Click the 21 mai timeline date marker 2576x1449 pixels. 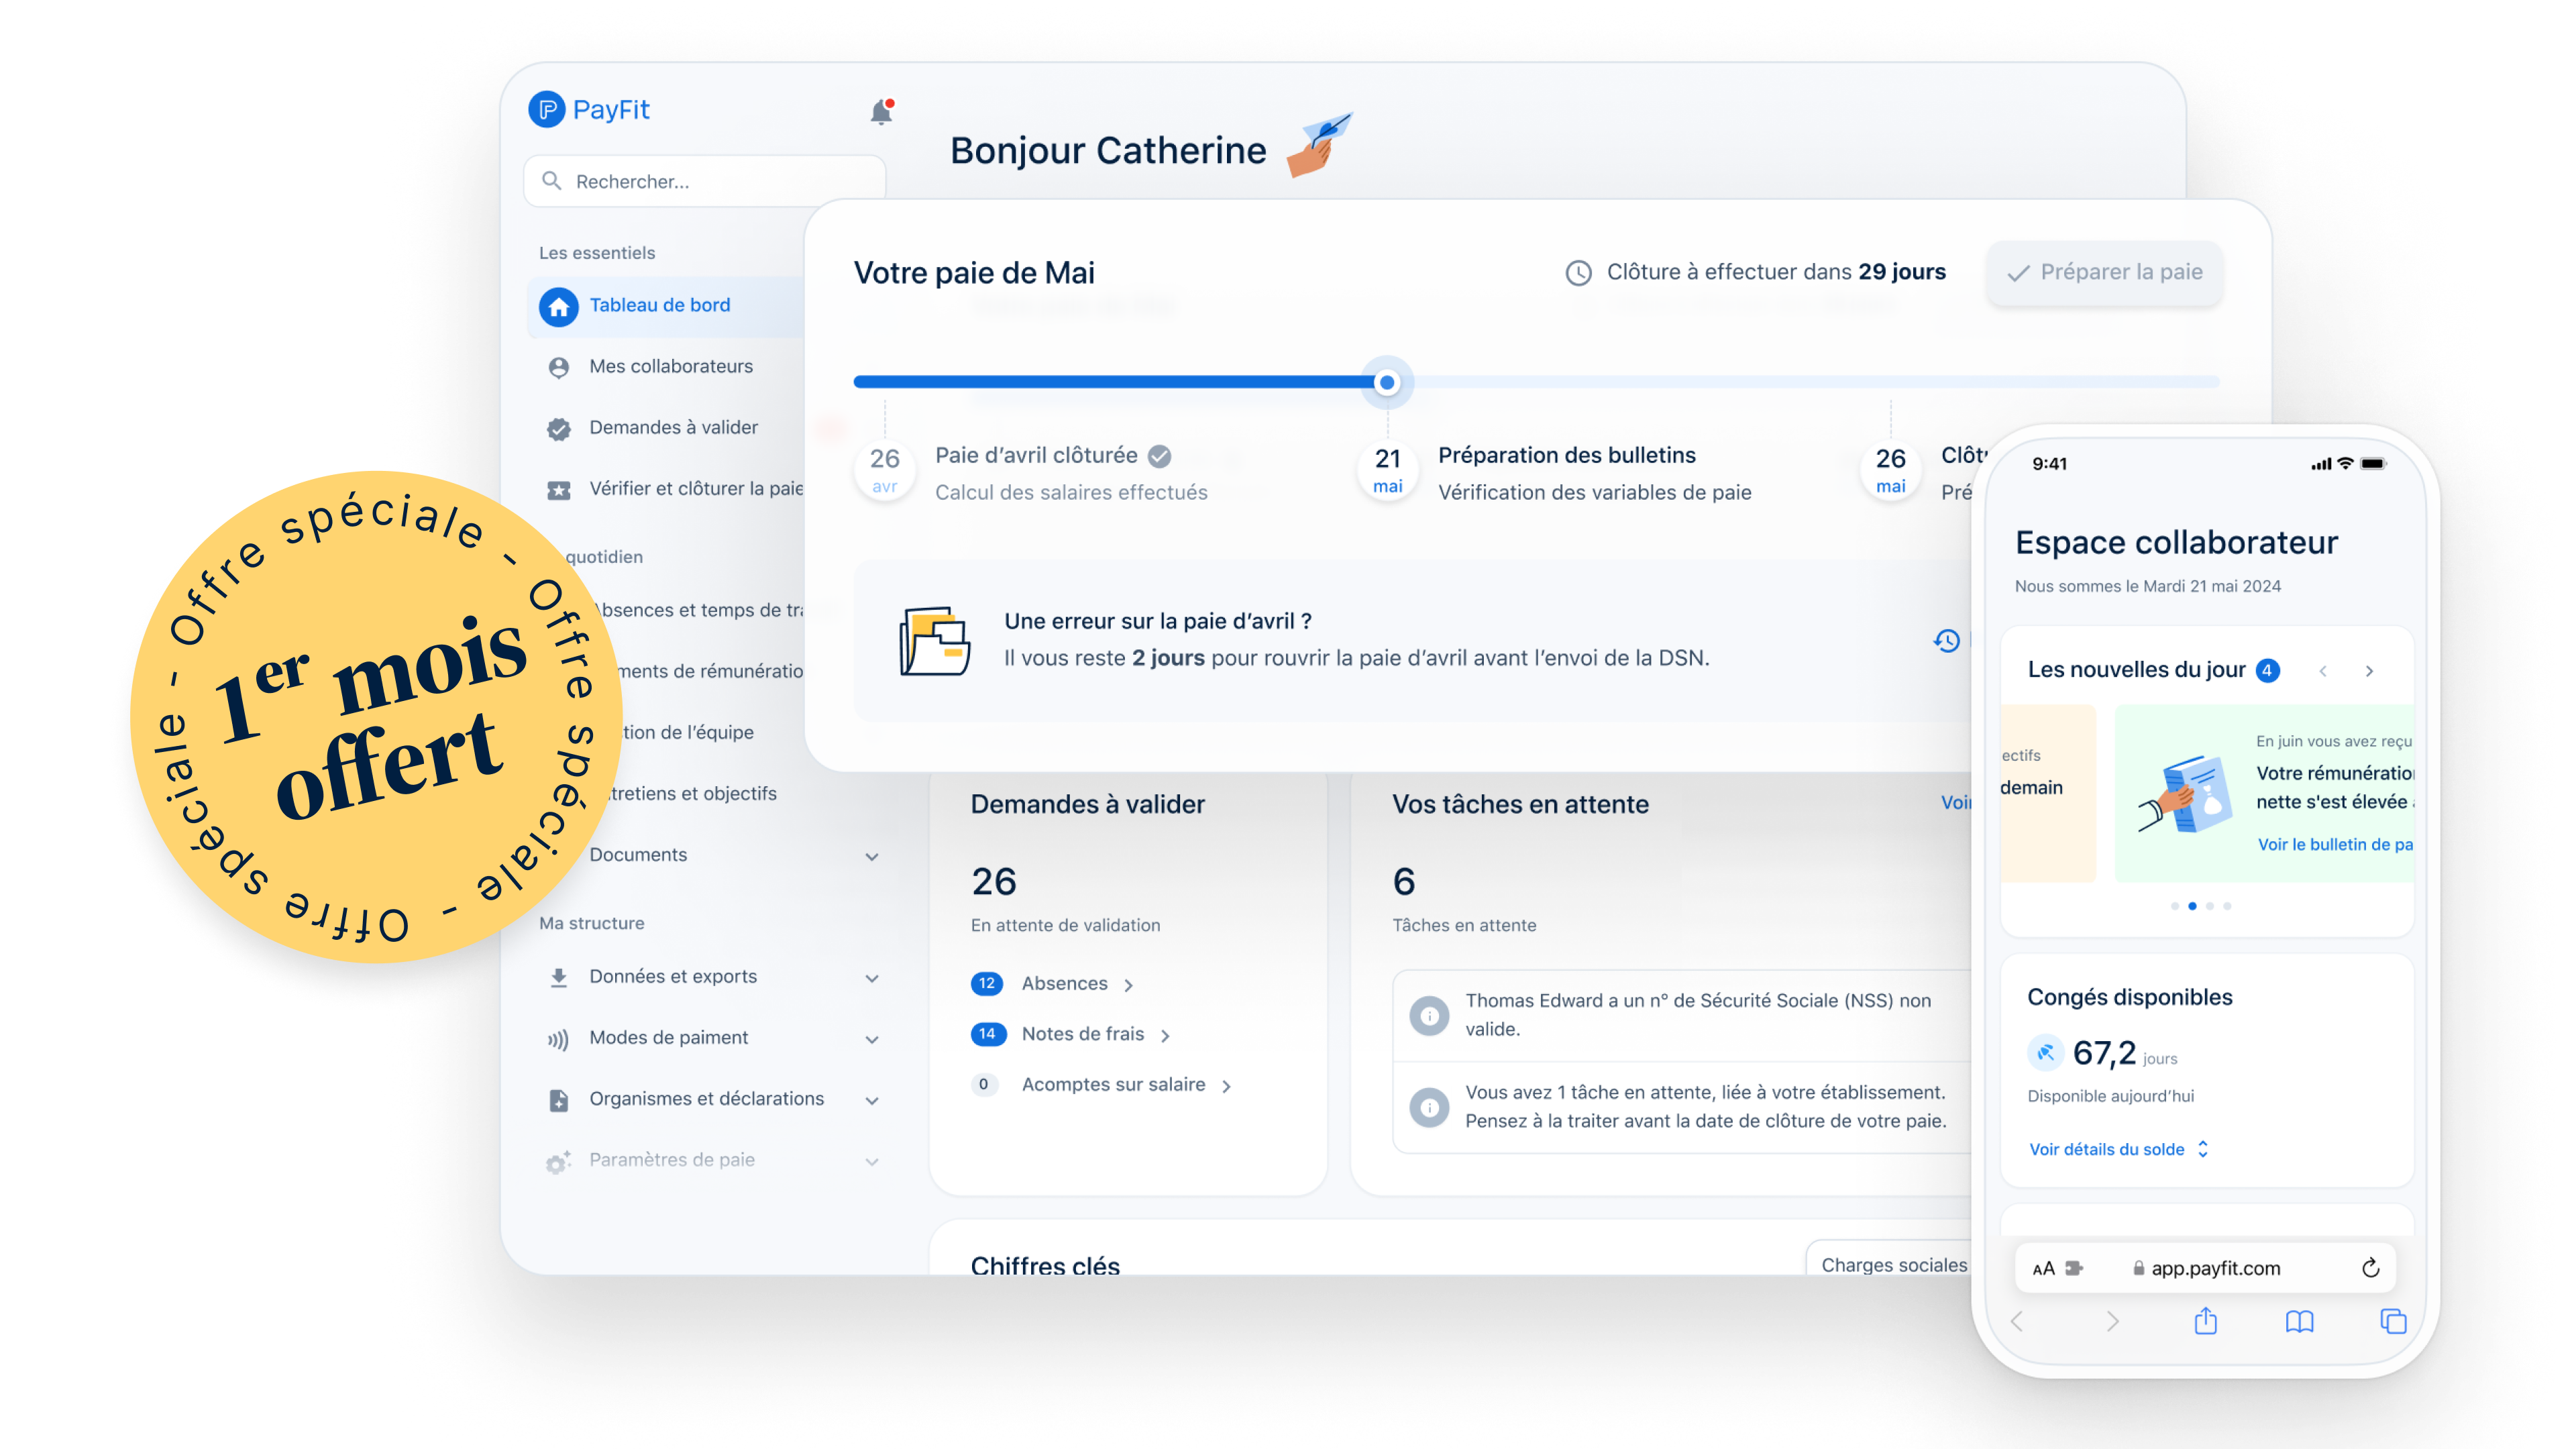click(x=1387, y=470)
